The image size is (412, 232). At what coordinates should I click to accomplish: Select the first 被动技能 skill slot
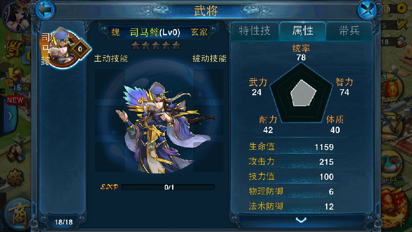(x=208, y=84)
